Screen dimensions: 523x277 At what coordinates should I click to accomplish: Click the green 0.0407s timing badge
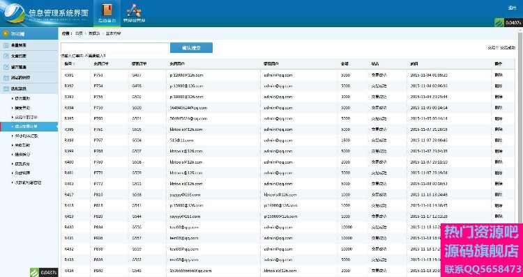pyautogui.click(x=508, y=23)
